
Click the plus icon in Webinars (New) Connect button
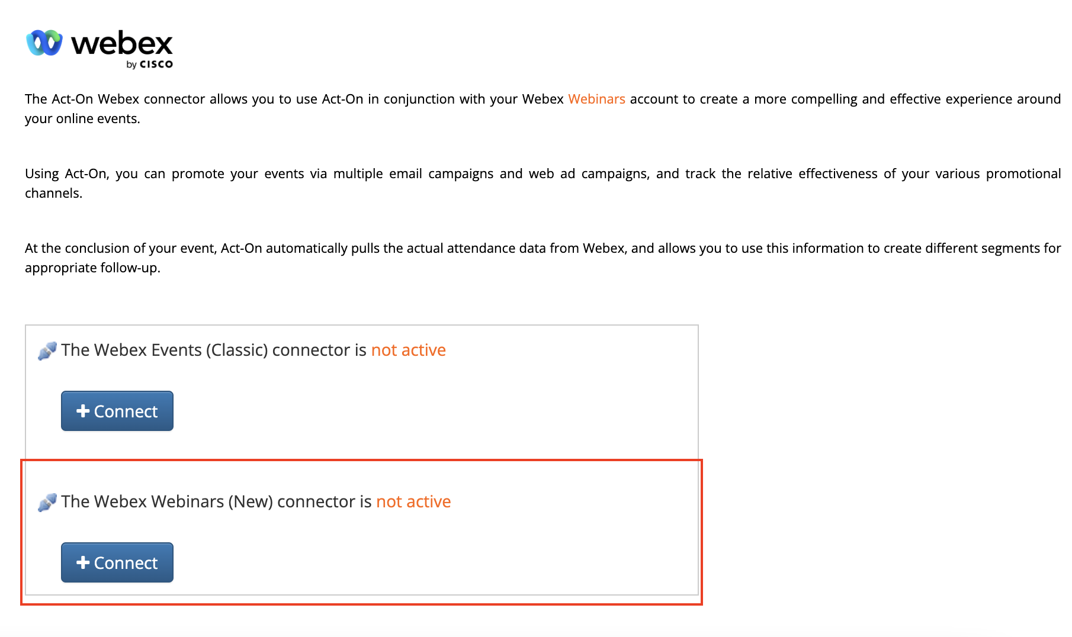(83, 562)
